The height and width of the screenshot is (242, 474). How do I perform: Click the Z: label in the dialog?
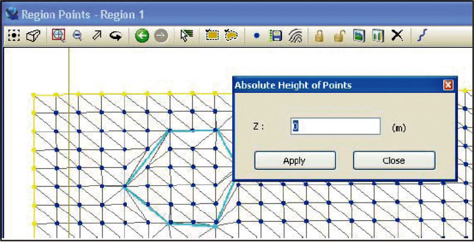[258, 127]
